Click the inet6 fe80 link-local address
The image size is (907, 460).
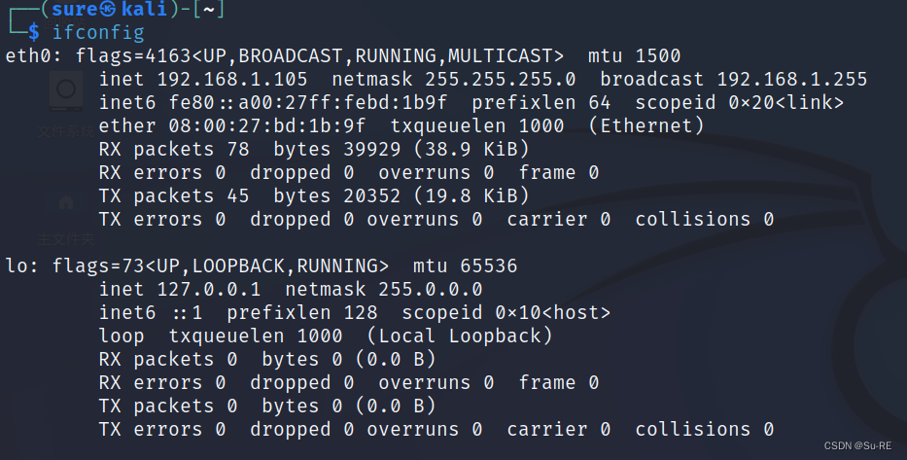coord(308,102)
